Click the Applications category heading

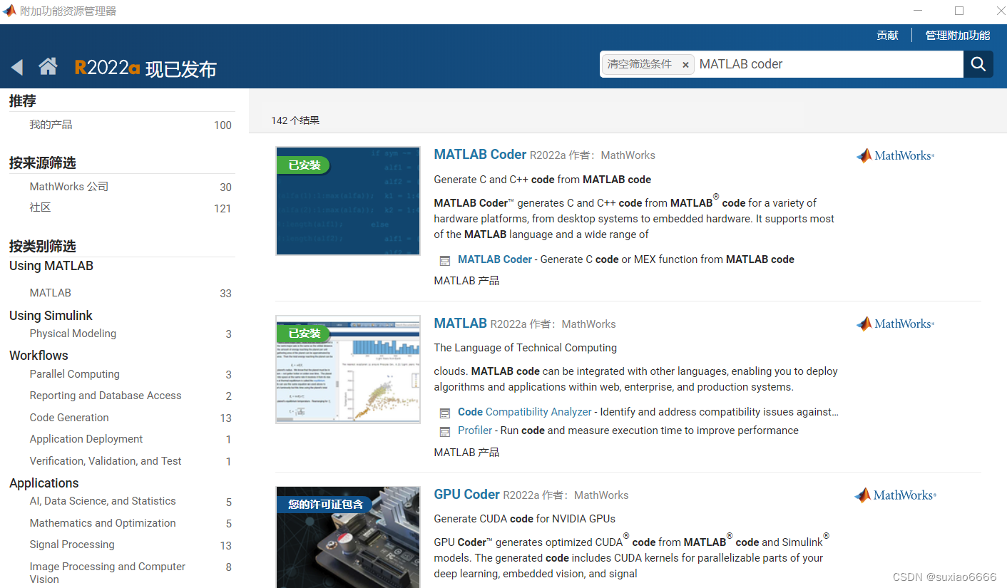coord(44,483)
